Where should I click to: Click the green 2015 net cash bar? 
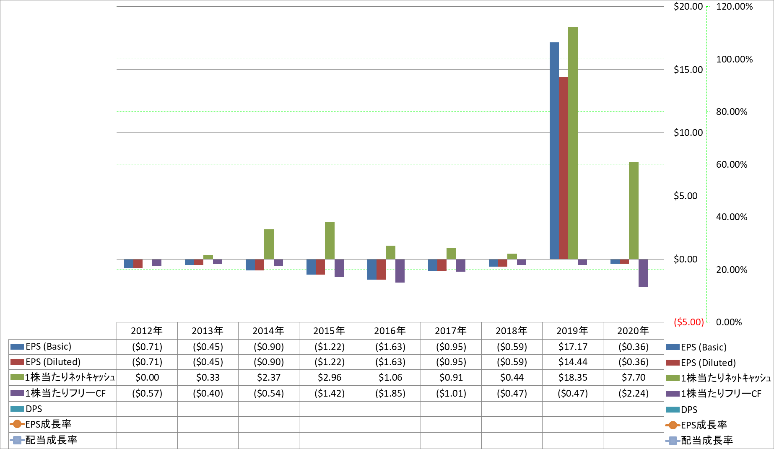[330, 240]
